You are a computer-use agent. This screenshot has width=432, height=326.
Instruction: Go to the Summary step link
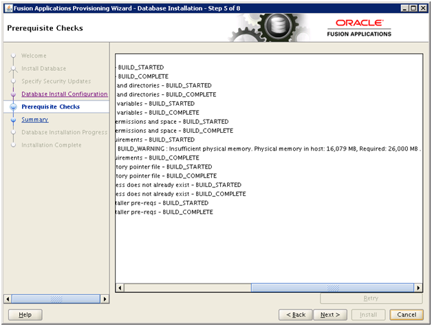[x=35, y=119]
